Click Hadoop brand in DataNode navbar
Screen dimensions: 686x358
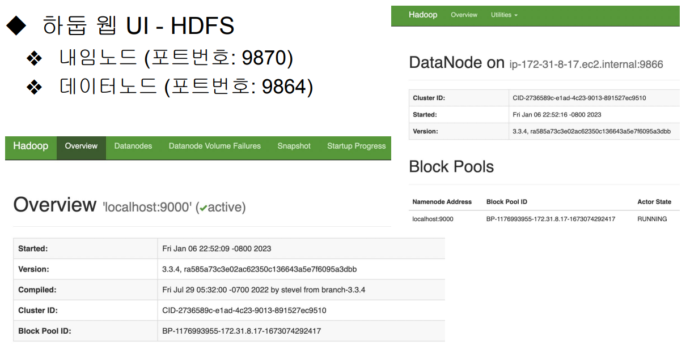pos(423,15)
